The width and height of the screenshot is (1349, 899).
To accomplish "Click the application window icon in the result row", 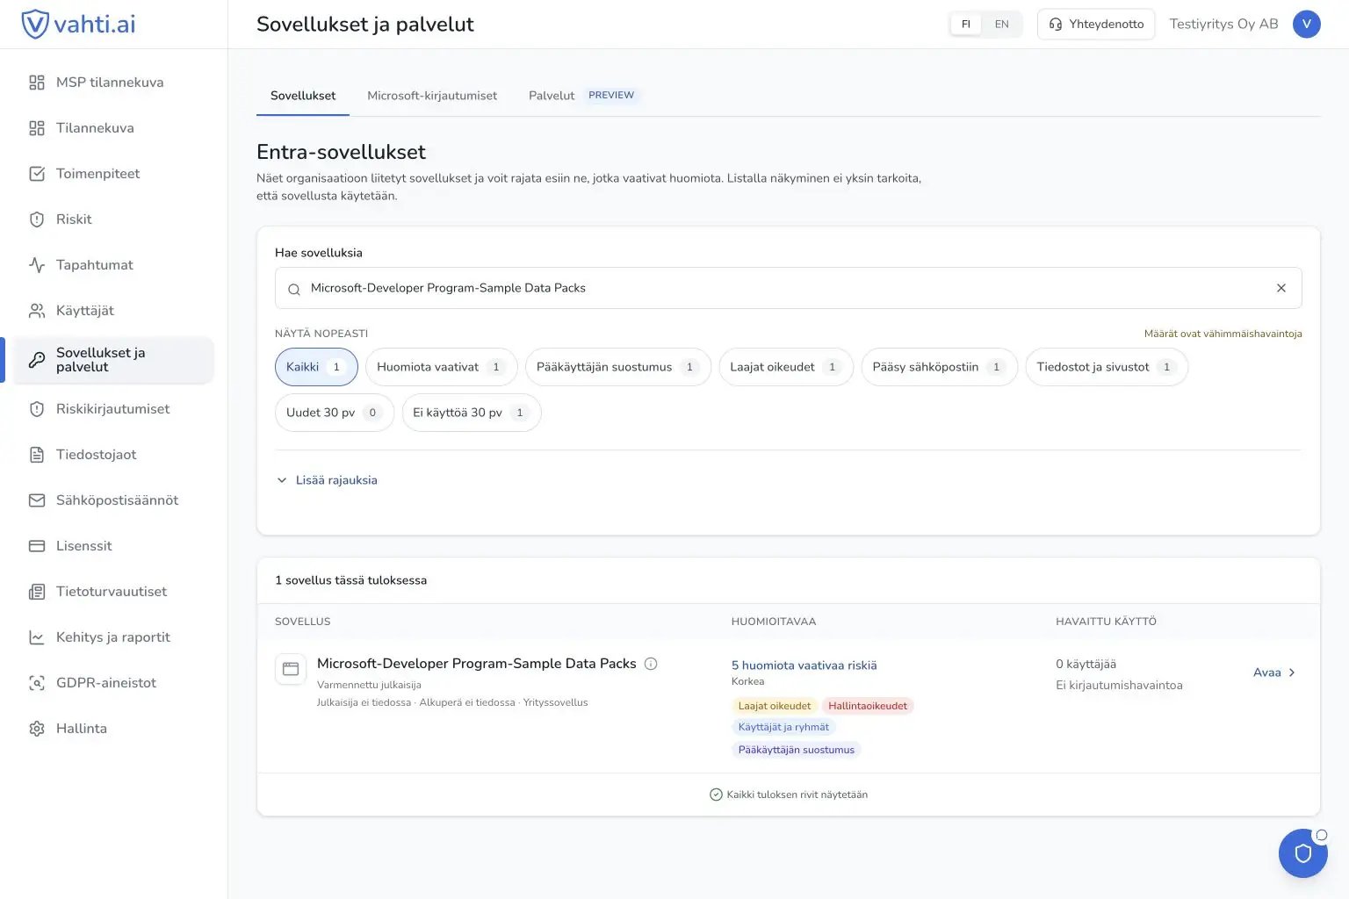I will click(x=291, y=669).
